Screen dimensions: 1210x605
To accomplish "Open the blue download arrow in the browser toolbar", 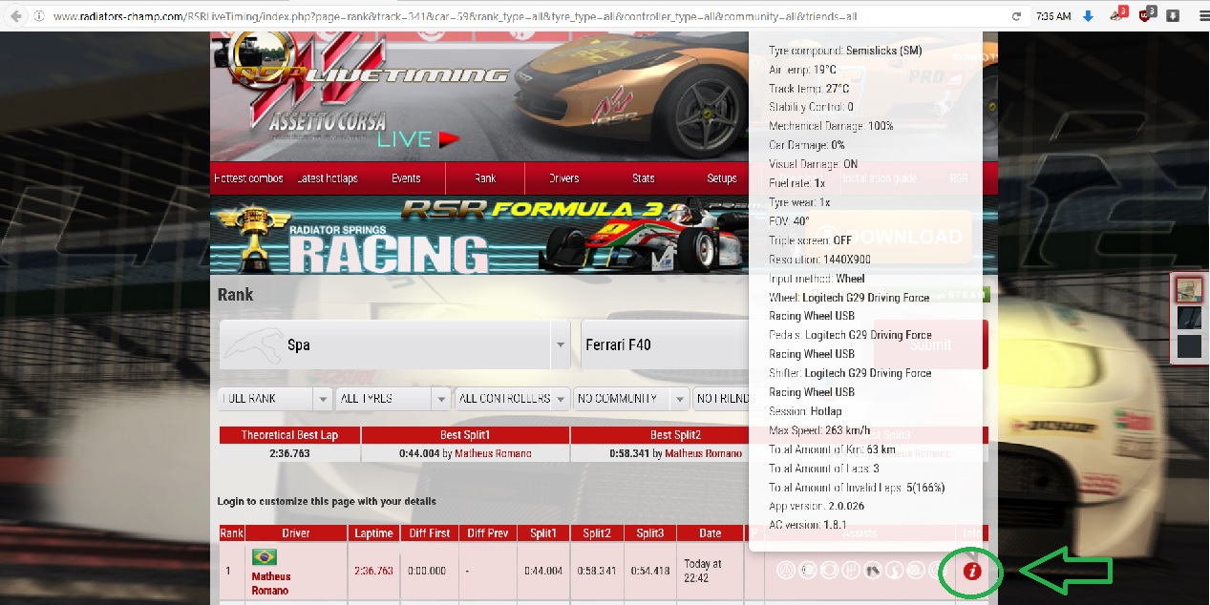I will click(1088, 16).
